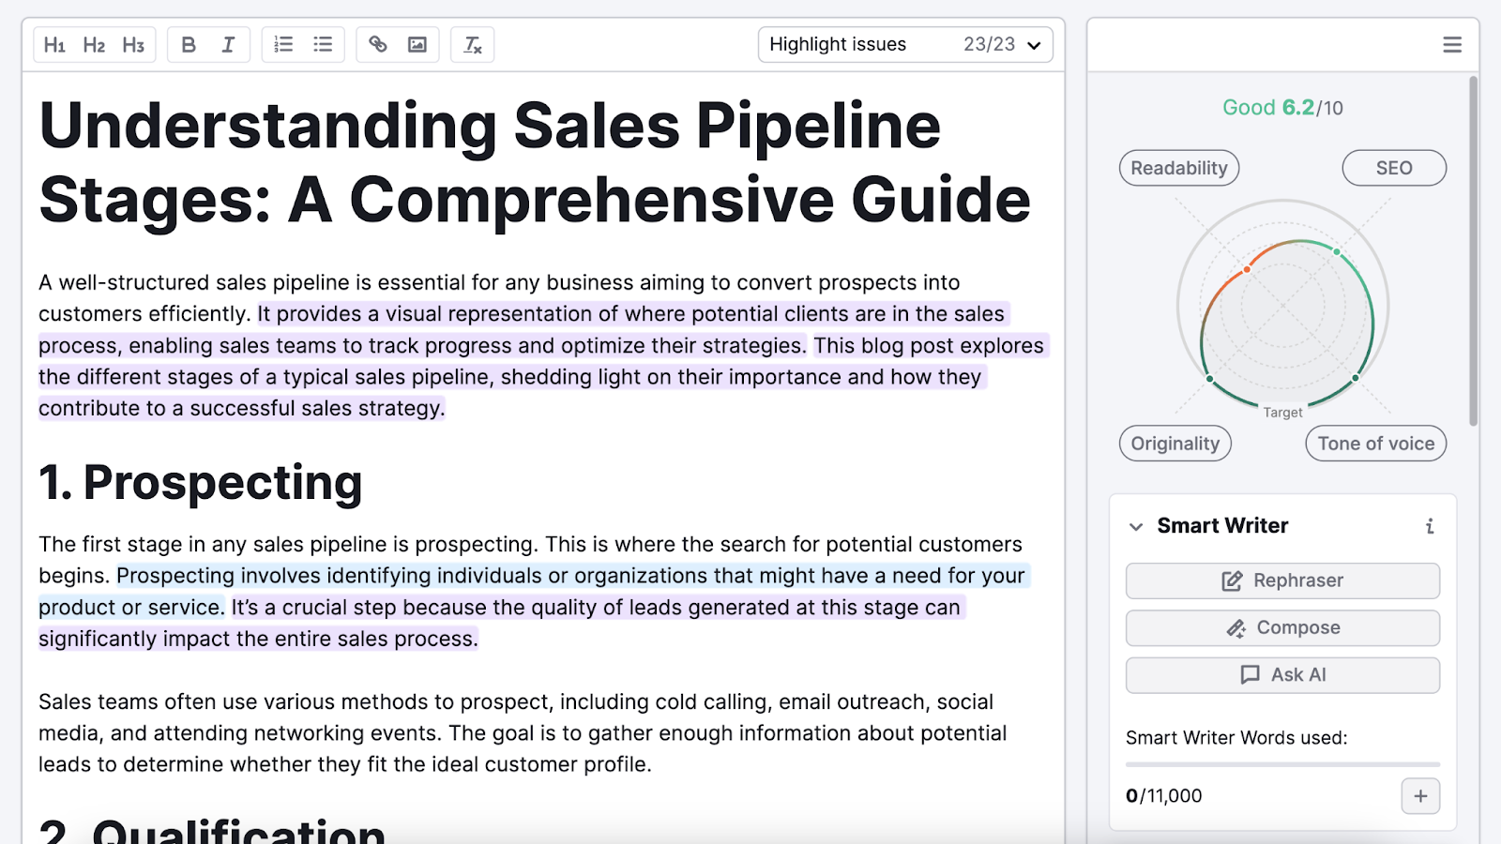This screenshot has height=844, width=1501.
Task: Insert an image into the document
Action: point(417,44)
